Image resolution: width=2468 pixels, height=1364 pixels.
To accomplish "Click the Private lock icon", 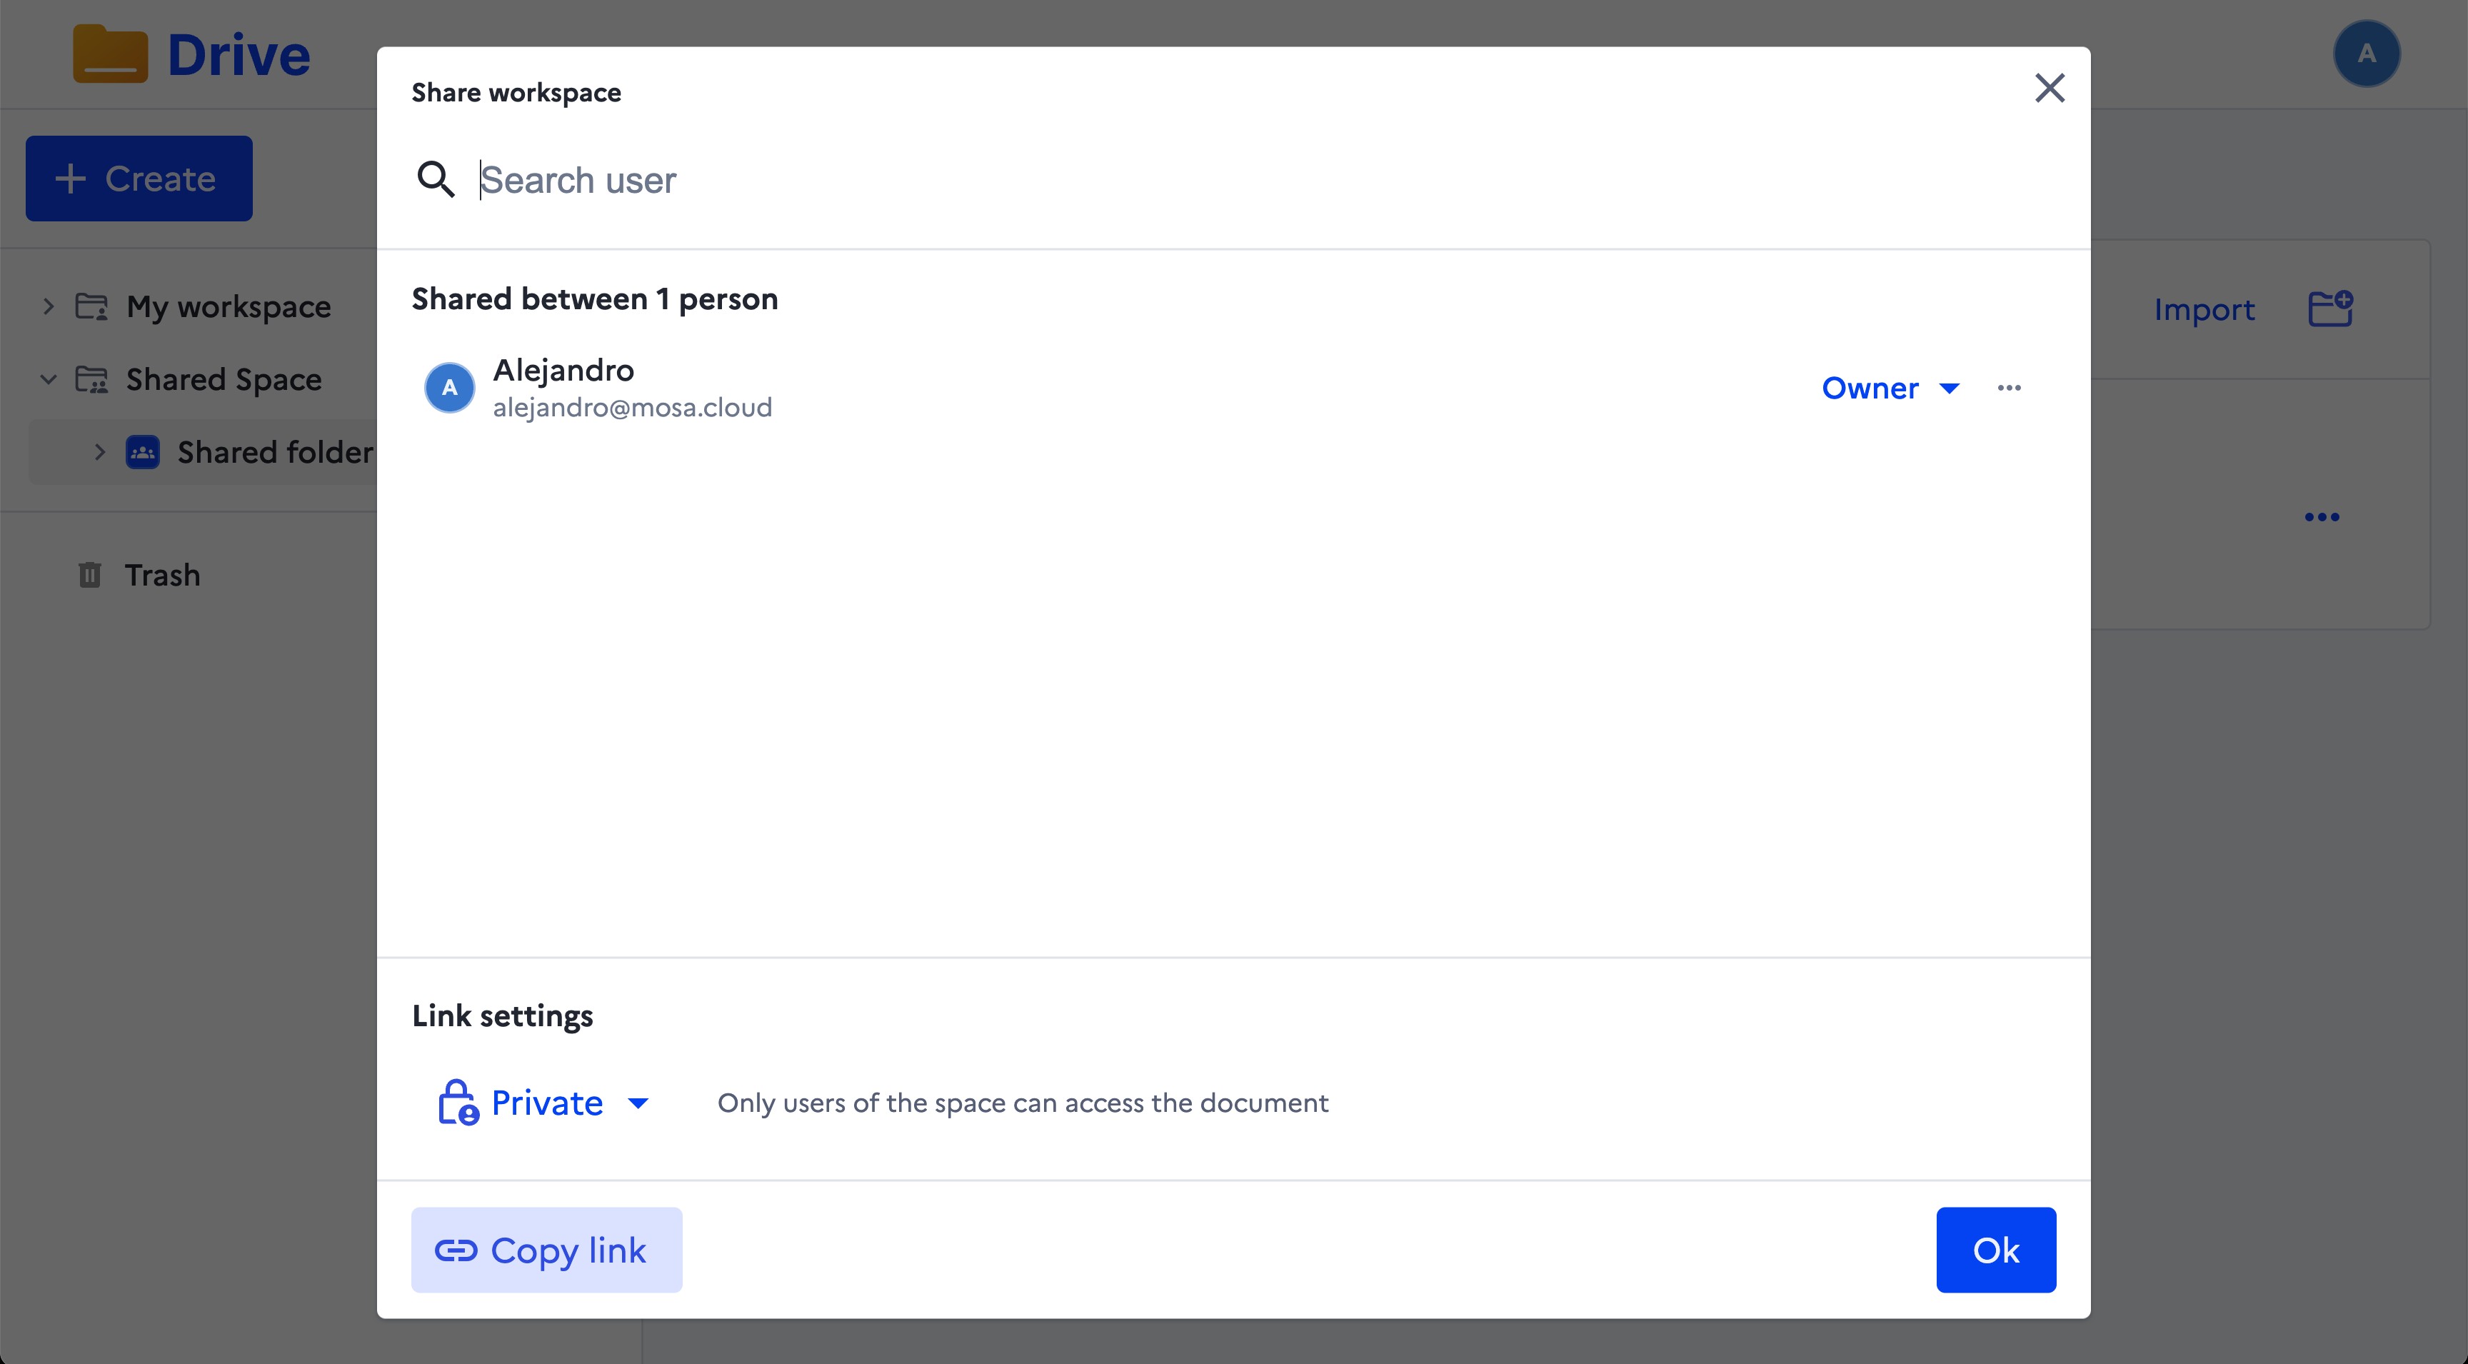I will (458, 1103).
